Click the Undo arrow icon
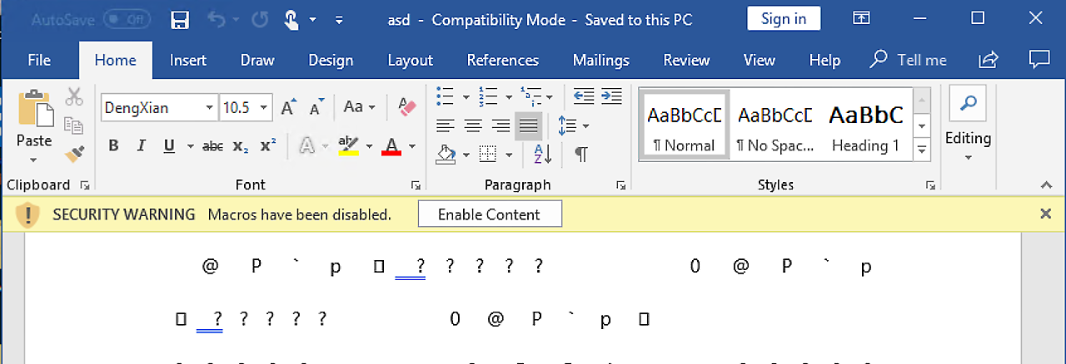 coord(215,18)
